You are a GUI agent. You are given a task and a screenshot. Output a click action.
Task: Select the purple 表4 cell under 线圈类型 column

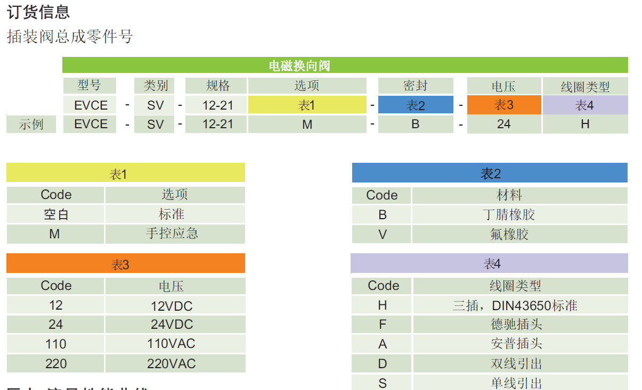[584, 105]
